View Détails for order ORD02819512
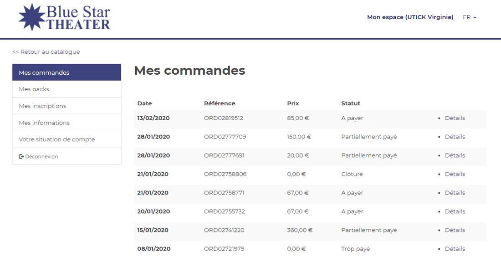Image resolution: width=501 pixels, height=257 pixels. tap(455, 118)
